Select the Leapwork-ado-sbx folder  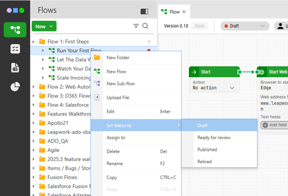pos(69,132)
